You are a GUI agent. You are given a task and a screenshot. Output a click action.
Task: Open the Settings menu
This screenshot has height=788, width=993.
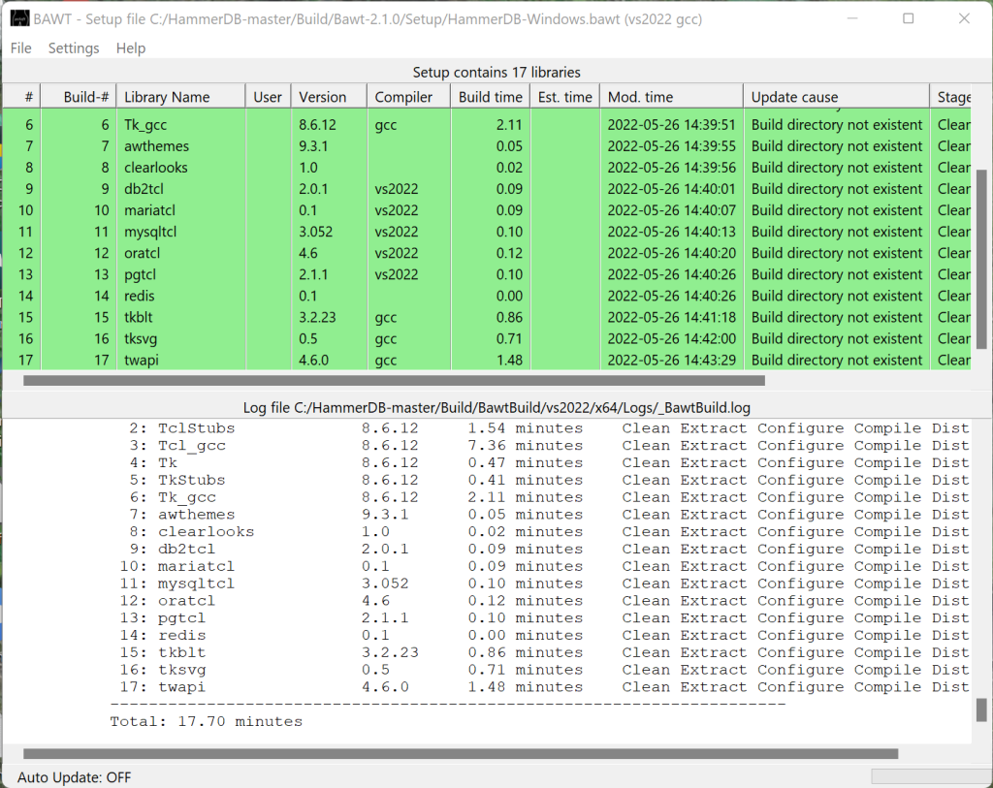point(73,47)
